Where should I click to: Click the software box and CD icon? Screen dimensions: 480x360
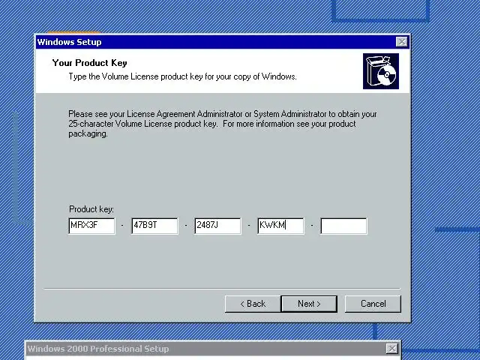[381, 71]
